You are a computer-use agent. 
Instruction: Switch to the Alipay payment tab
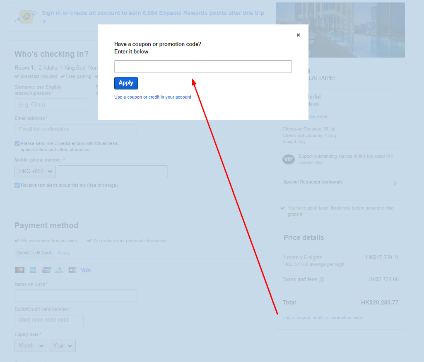63,253
